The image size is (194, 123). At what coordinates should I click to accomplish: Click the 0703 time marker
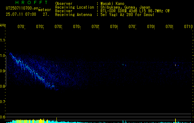tap(58, 26)
